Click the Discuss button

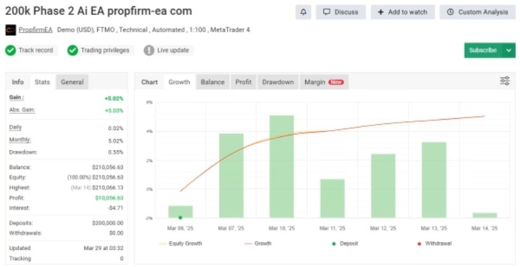[341, 12]
